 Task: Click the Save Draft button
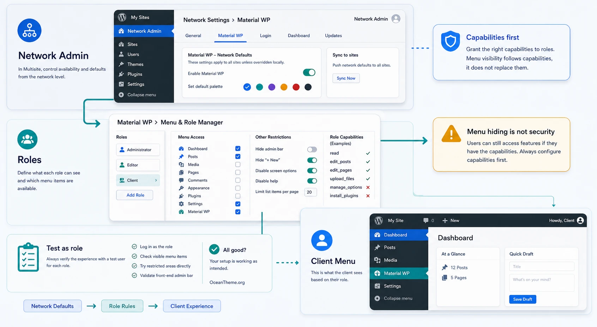[523, 299]
